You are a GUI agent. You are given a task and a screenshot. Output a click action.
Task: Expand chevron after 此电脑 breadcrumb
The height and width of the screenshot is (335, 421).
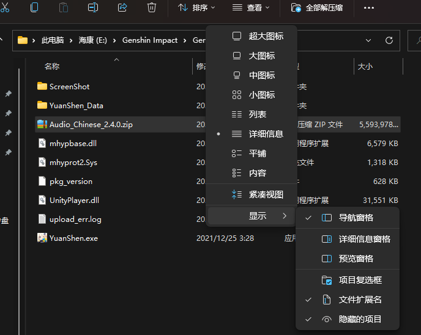point(71,40)
